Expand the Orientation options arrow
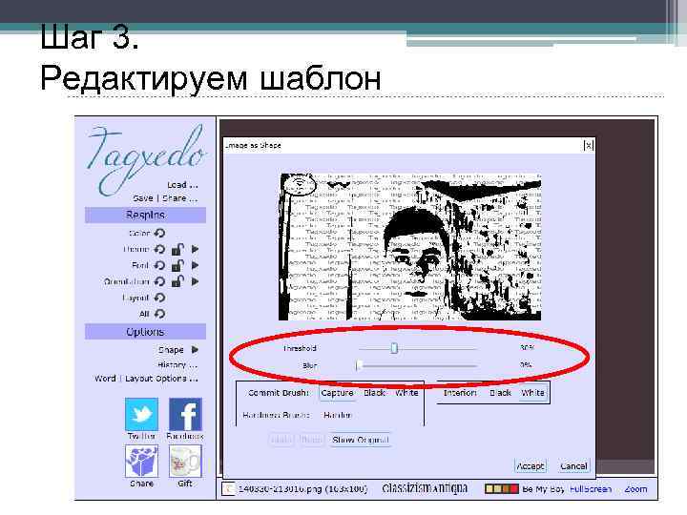687x515 pixels. (195, 281)
